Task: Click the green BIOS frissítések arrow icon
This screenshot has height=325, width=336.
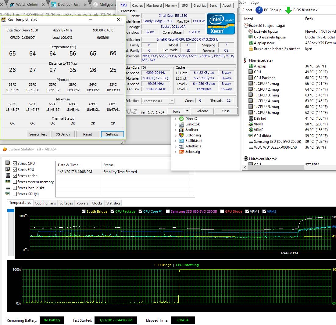Action: (288, 10)
